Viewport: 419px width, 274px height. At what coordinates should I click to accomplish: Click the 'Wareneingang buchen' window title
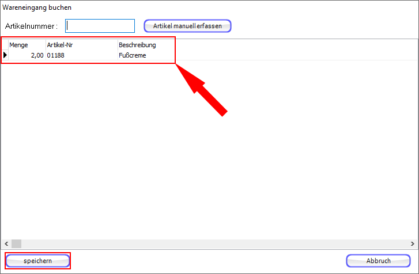click(37, 8)
